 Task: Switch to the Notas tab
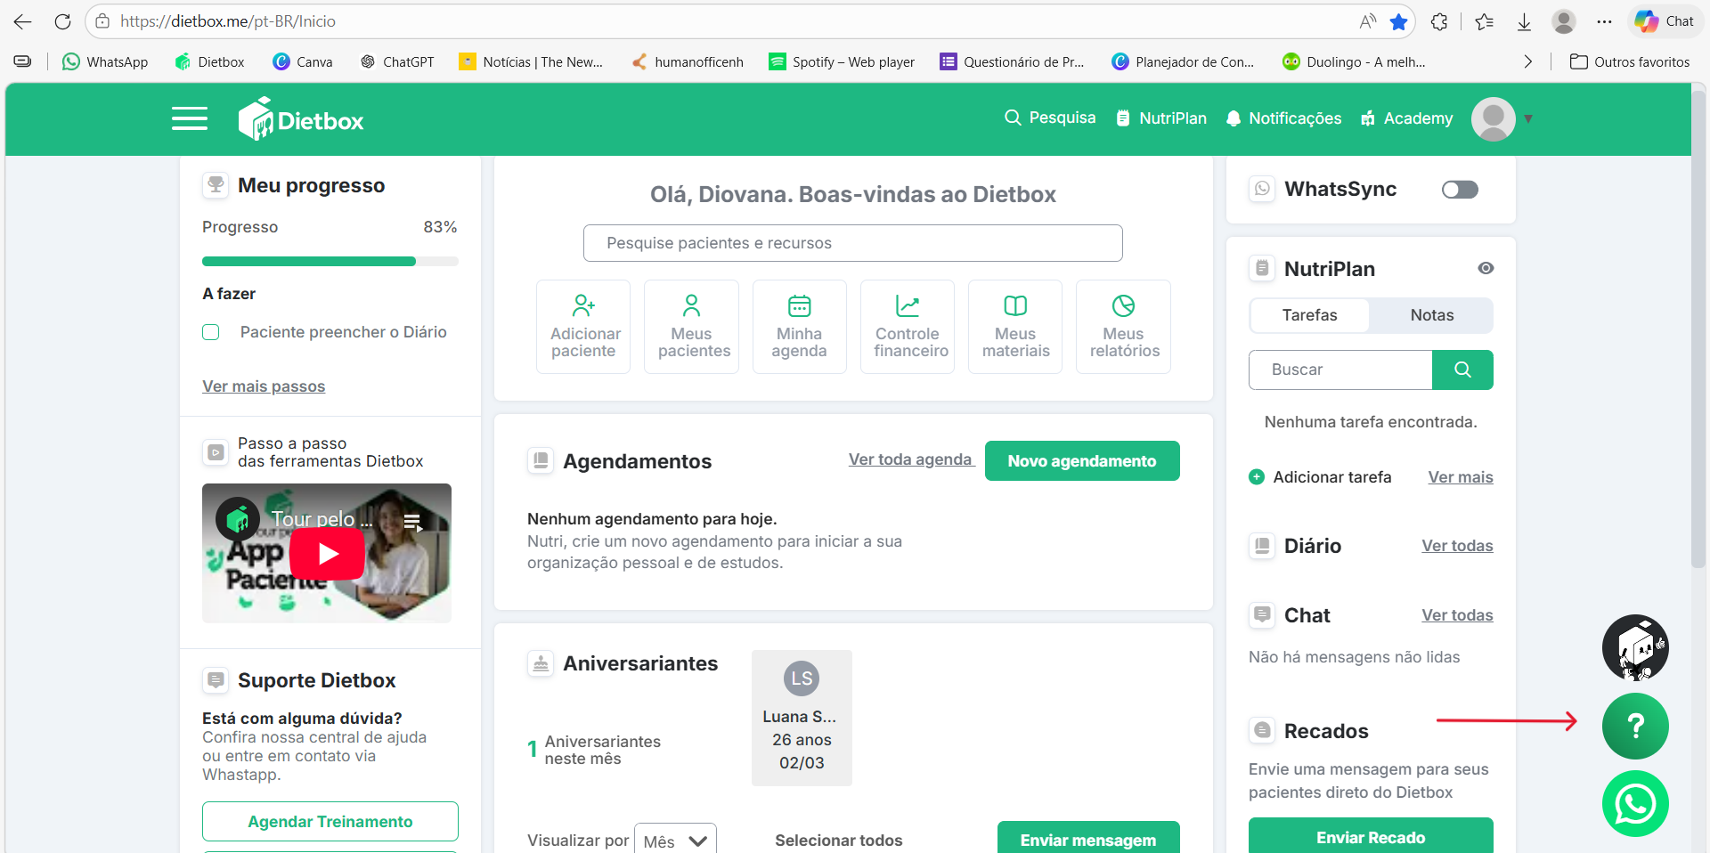pos(1432,315)
